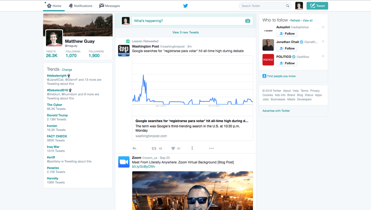Click View 3 new Tweets

185,32
